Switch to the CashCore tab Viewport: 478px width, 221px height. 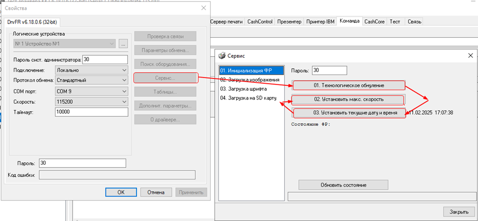coord(374,22)
